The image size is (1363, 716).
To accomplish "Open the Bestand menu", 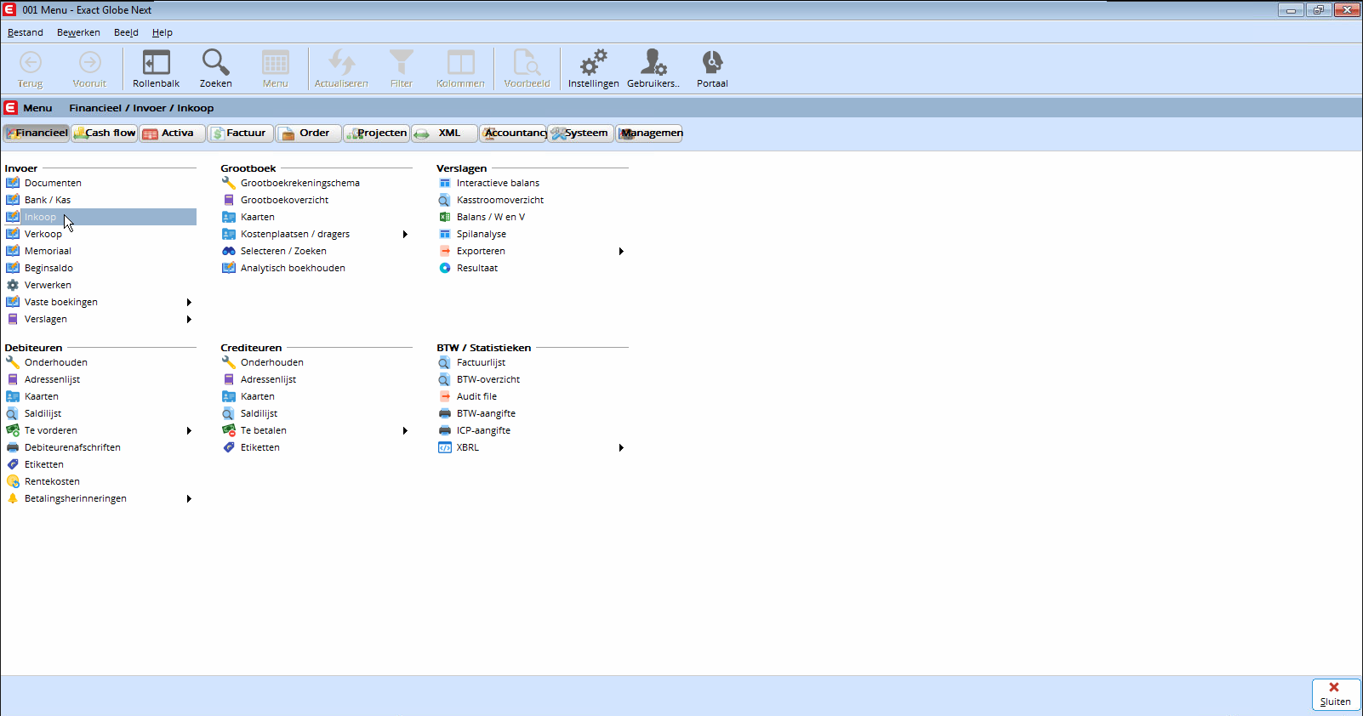I will tap(26, 32).
